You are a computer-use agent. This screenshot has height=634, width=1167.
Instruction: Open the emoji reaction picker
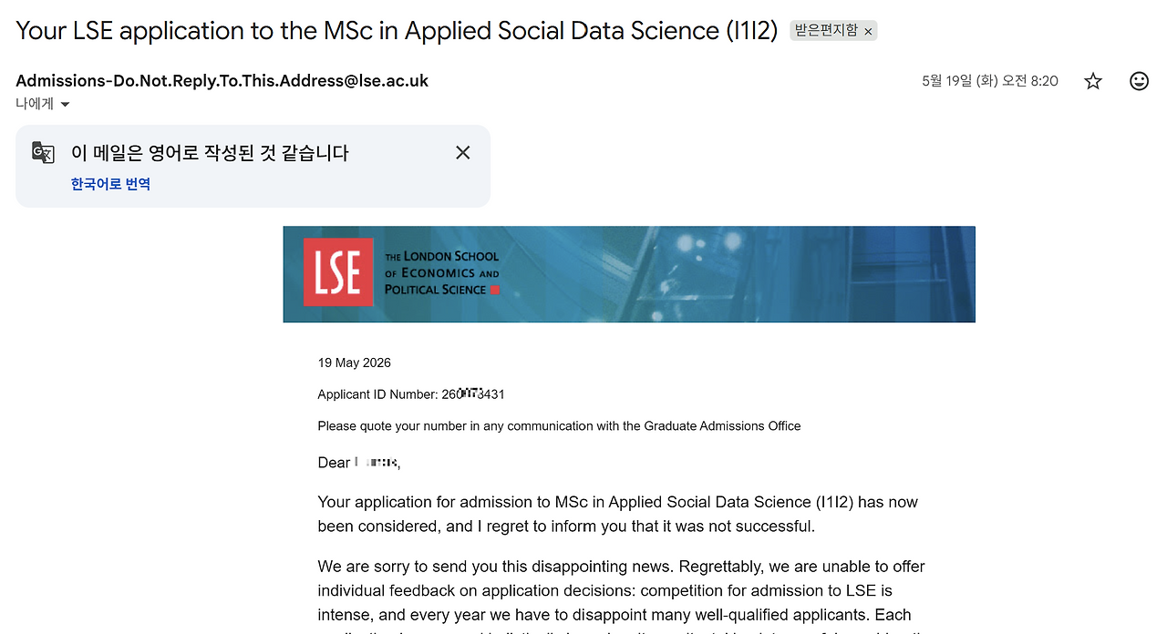pos(1139,81)
